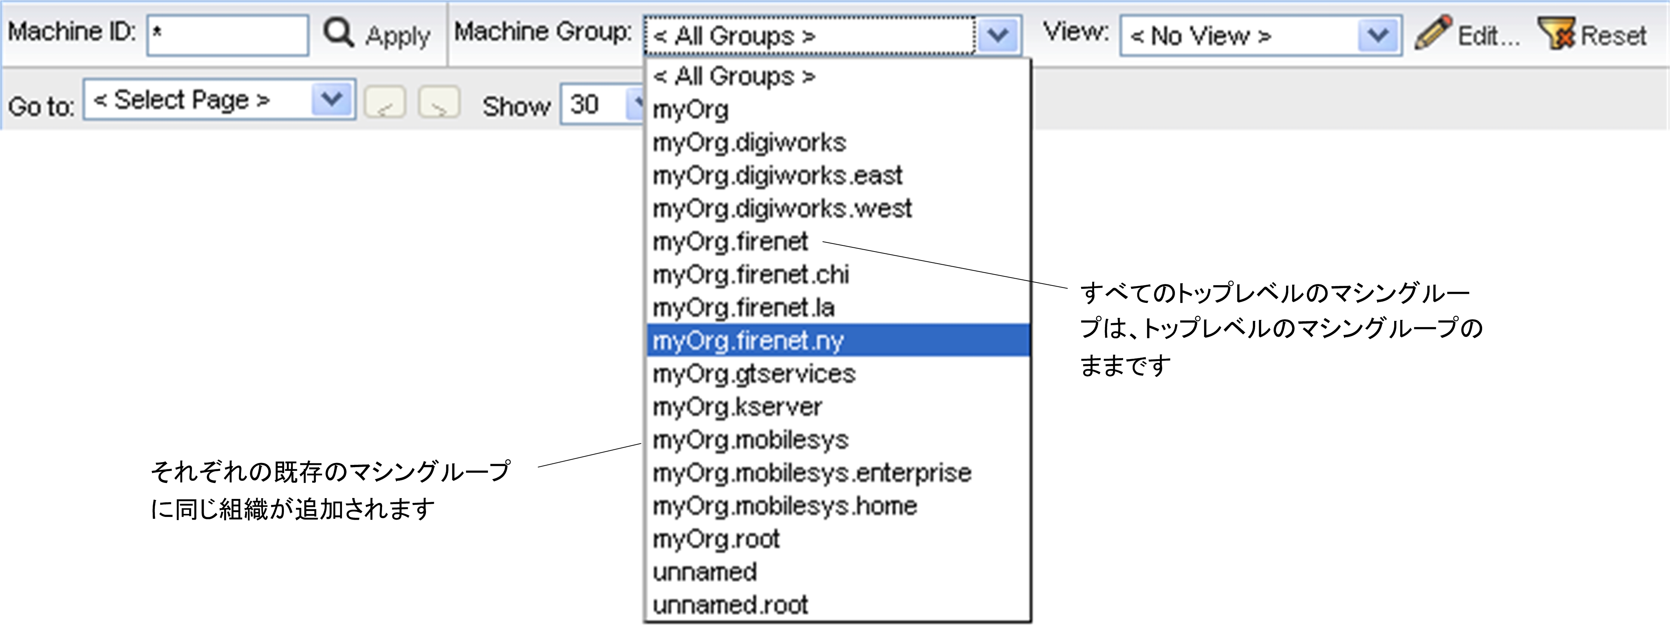Click the Edit pencil icon

pyautogui.click(x=1433, y=32)
